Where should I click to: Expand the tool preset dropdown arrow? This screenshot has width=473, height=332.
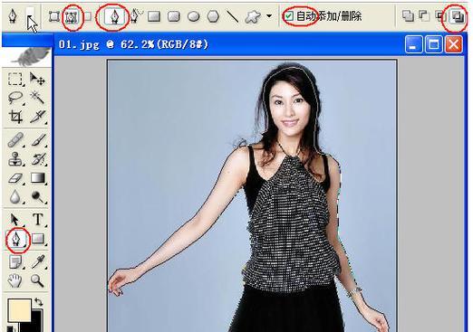coord(31,17)
